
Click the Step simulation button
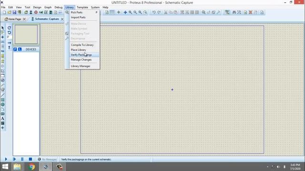pyautogui.click(x=14, y=159)
